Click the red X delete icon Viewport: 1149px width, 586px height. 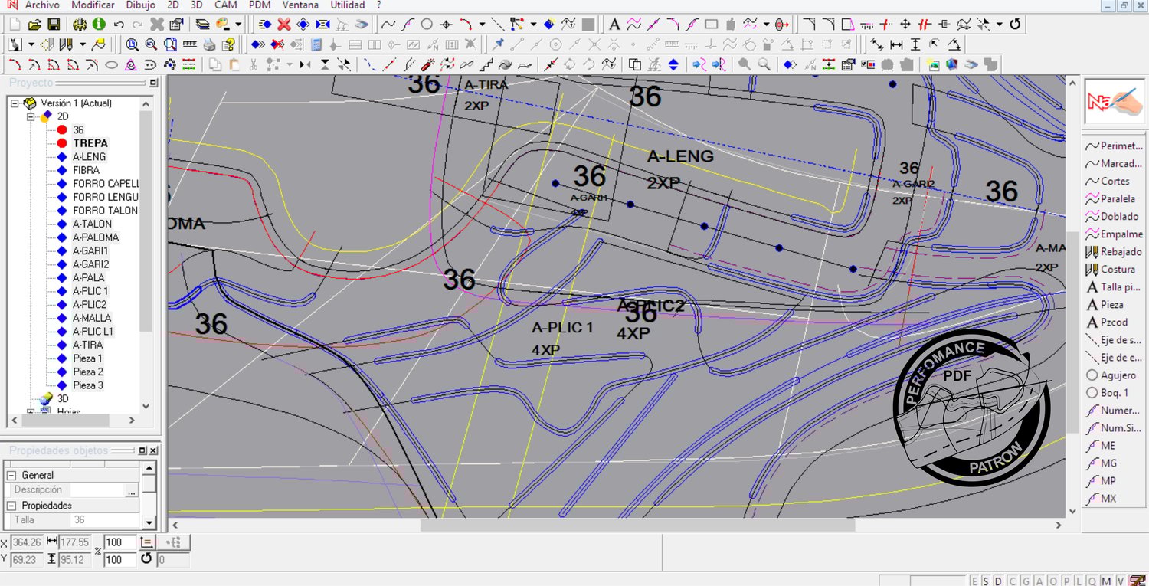283,25
